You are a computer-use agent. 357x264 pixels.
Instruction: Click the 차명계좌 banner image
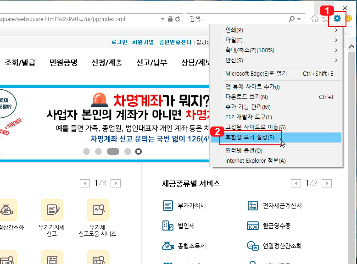pos(105,124)
